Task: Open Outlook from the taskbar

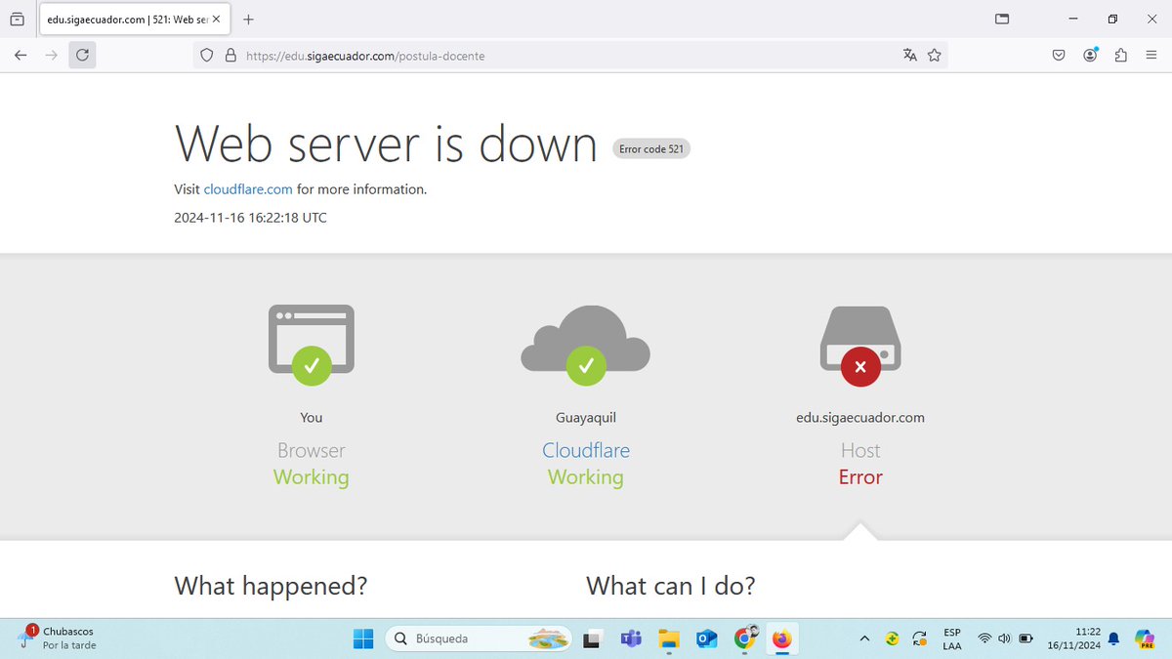Action: click(706, 639)
